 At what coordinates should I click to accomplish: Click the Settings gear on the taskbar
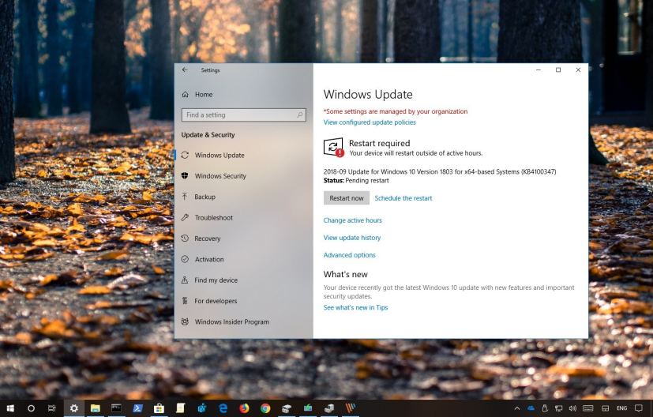tap(73, 408)
